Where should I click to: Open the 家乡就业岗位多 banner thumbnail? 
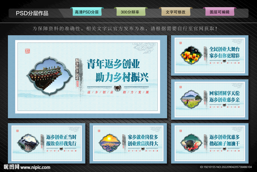click(x=128, y=143)
